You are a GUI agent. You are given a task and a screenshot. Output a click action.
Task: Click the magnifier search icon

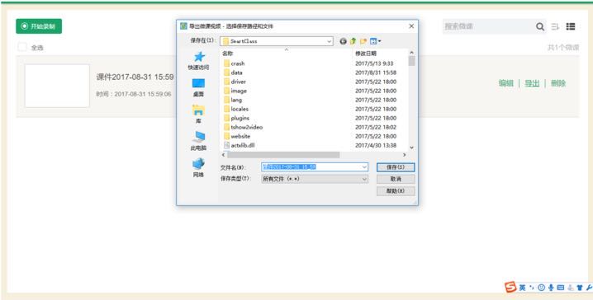point(540,26)
